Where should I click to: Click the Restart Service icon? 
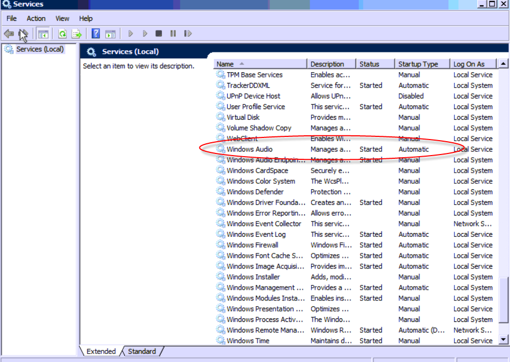pyautogui.click(x=187, y=34)
